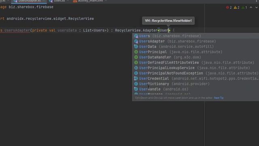Image resolution: width=259 pixels, height=146 pixels.
Task: Click the yellow warnings indicator icon
Action: click(x=235, y=7)
